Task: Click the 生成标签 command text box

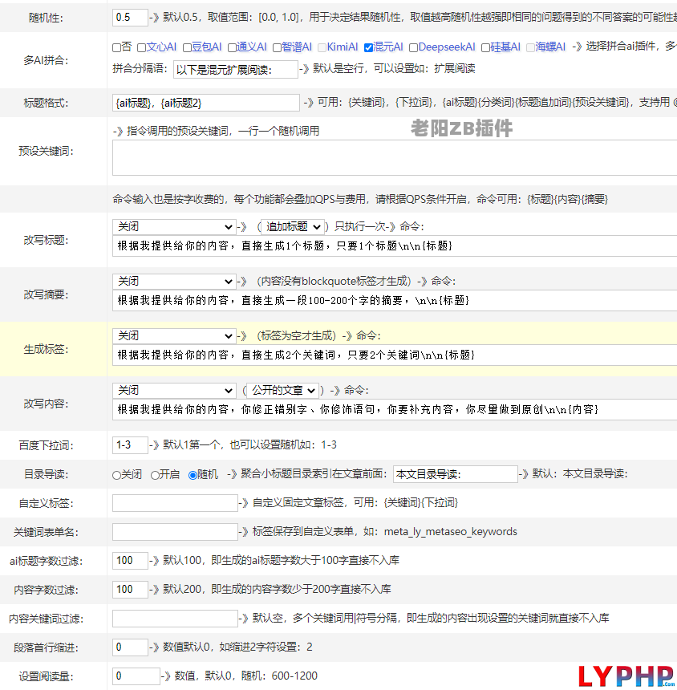Action: tap(395, 355)
